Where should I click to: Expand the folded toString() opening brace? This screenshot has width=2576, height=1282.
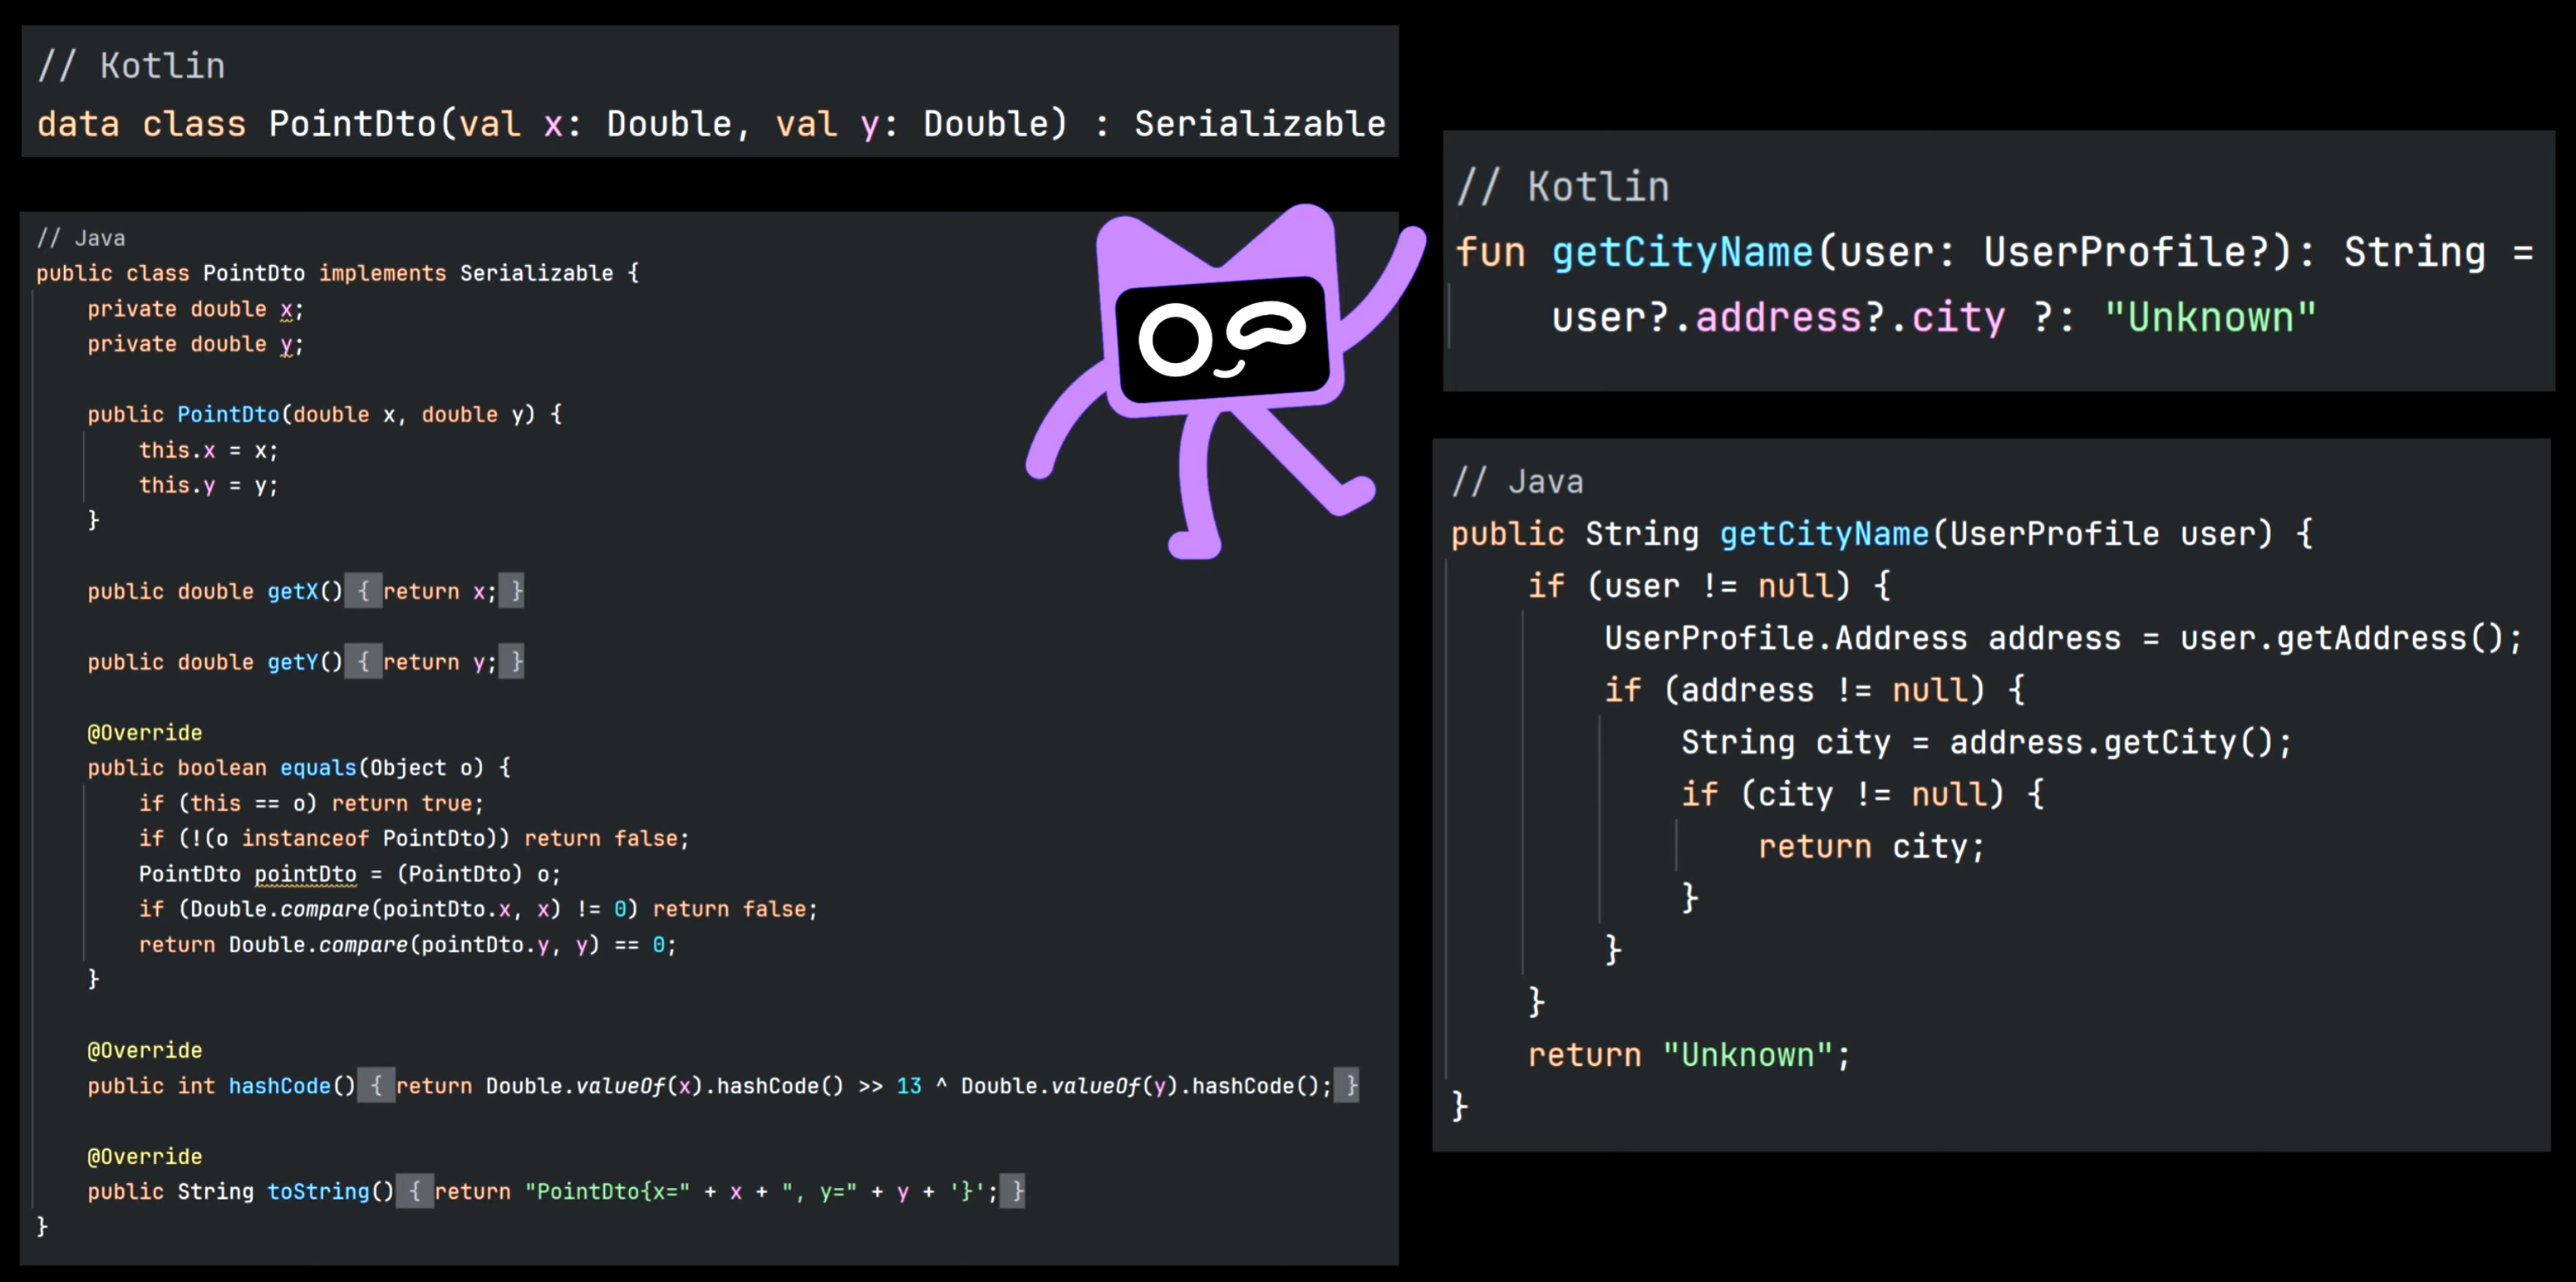click(x=414, y=1191)
